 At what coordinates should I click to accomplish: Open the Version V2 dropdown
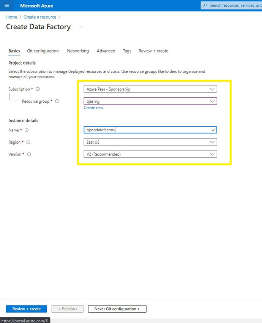click(150, 154)
